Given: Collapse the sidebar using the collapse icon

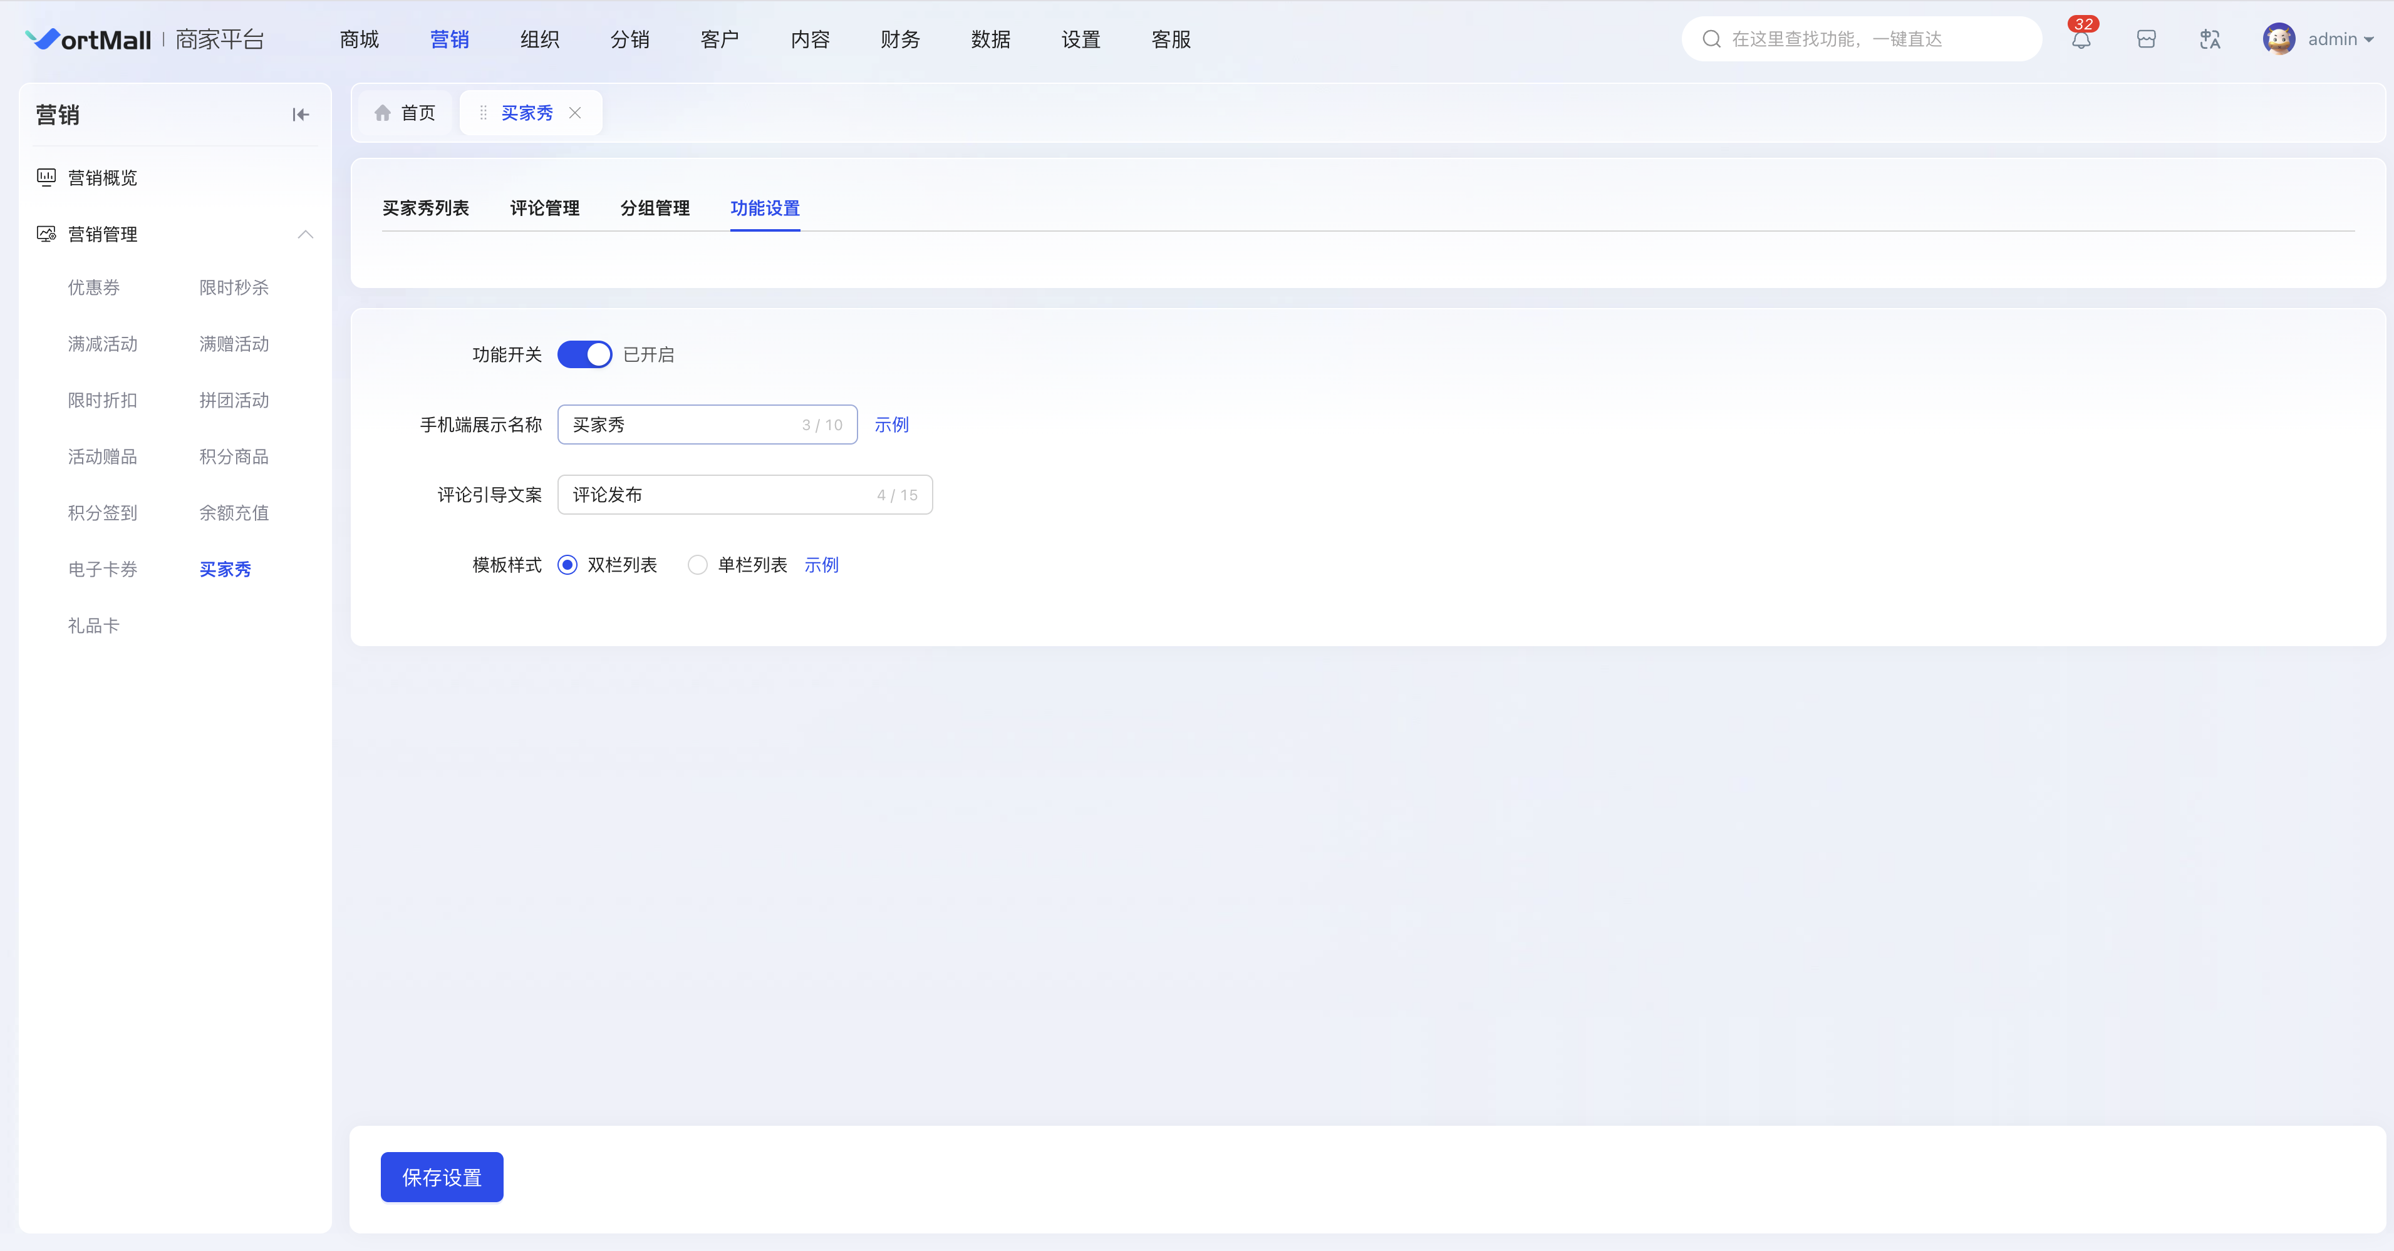Looking at the screenshot, I should coord(300,114).
